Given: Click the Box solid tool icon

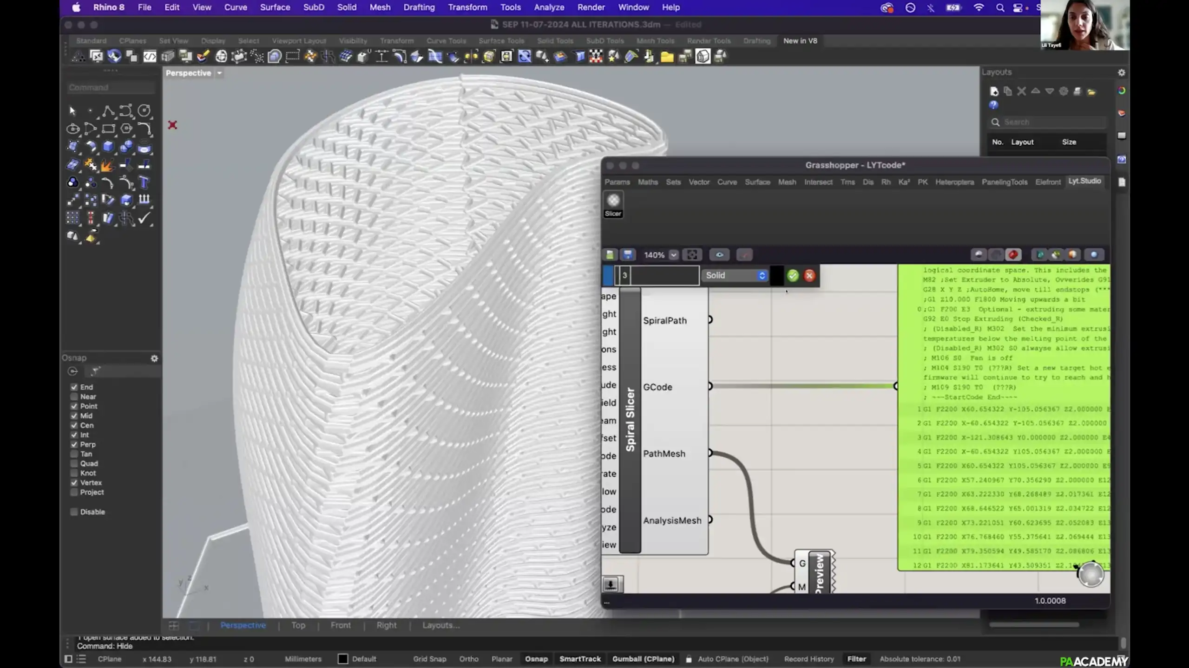Looking at the screenshot, I should 108,147.
